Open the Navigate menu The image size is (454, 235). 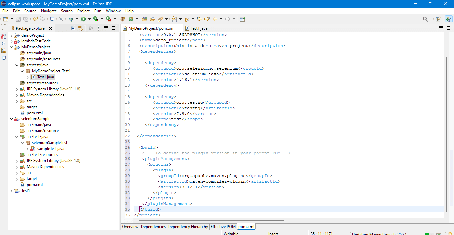[x=49, y=11]
